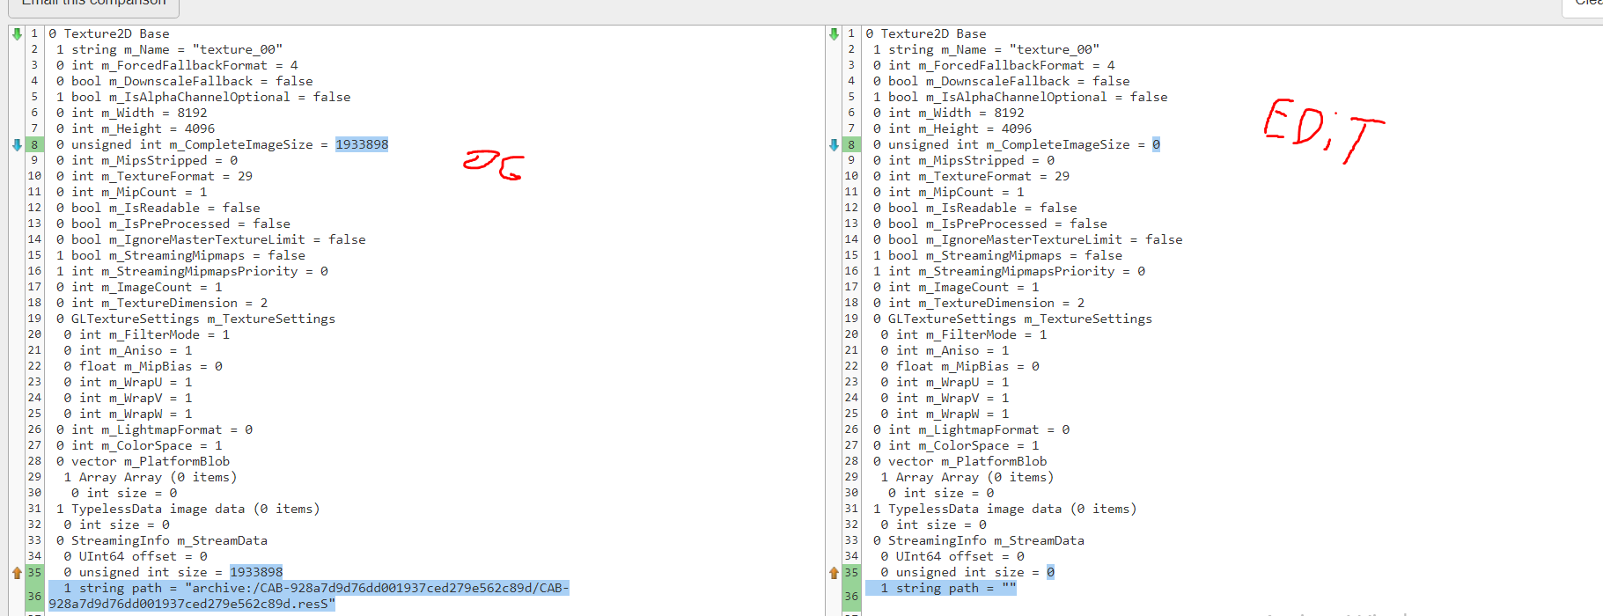Click m_IsPreProcessed = false in right pane
This screenshot has height=616, width=1603.
(990, 224)
